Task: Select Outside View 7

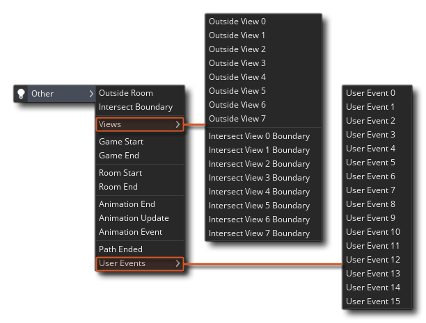Action: [x=237, y=119]
